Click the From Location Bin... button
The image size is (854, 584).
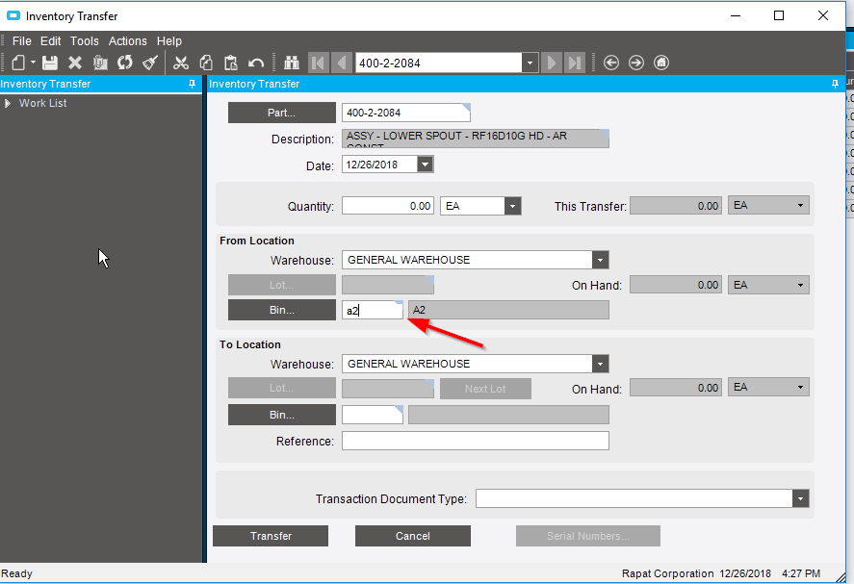281,310
